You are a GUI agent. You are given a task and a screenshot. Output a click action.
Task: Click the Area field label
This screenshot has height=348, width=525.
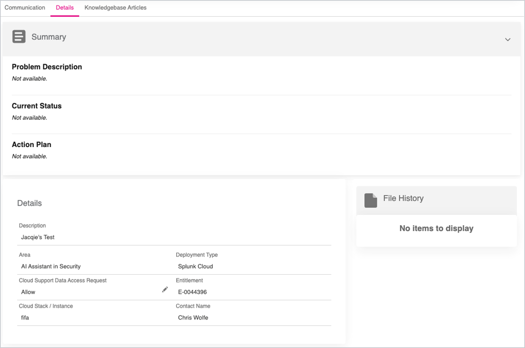tap(24, 255)
